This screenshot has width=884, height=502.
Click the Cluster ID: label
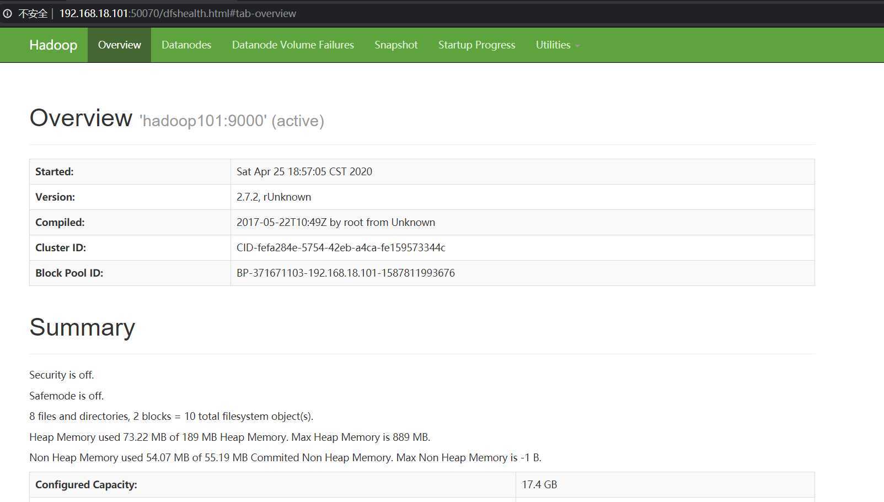coord(61,247)
